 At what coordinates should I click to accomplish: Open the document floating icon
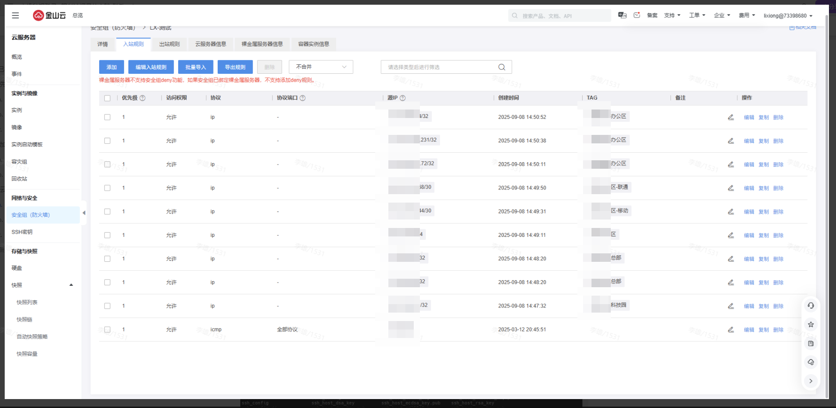(x=811, y=344)
